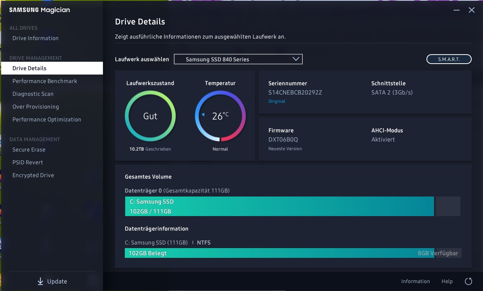This screenshot has width=483, height=291.
Task: Click the drive selector chevron arrow
Action: [x=296, y=59]
